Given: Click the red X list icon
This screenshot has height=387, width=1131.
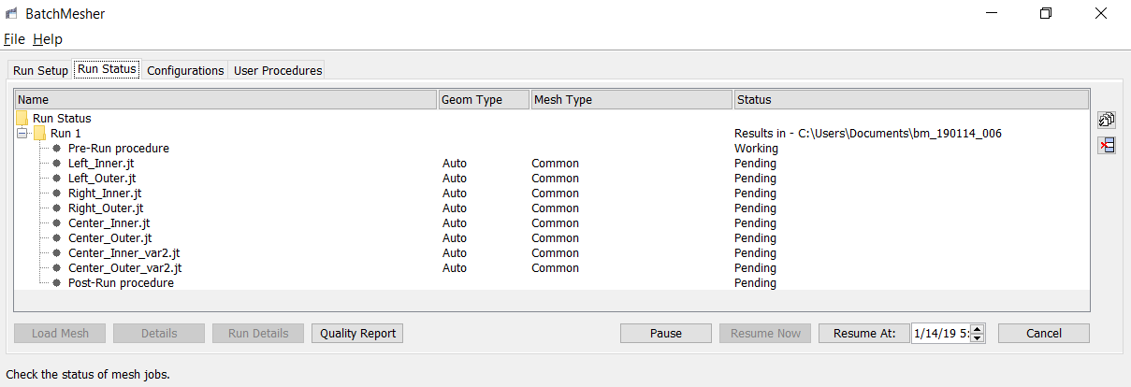Looking at the screenshot, I should pos(1107,145).
